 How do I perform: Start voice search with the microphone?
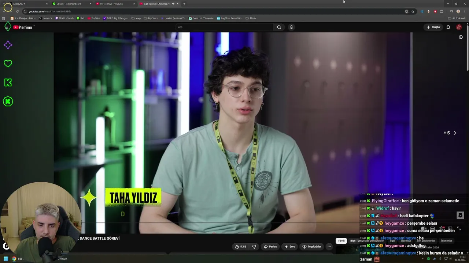coord(291,27)
